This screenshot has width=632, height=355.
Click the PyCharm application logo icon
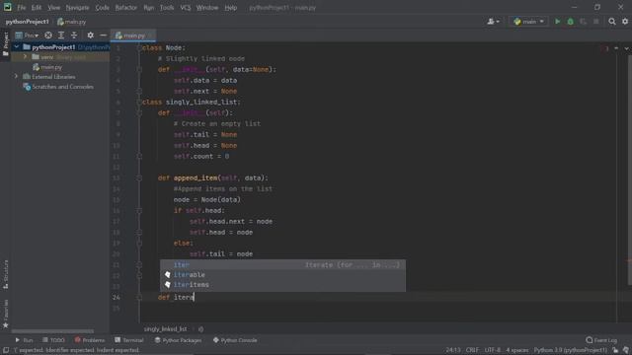click(x=7, y=7)
